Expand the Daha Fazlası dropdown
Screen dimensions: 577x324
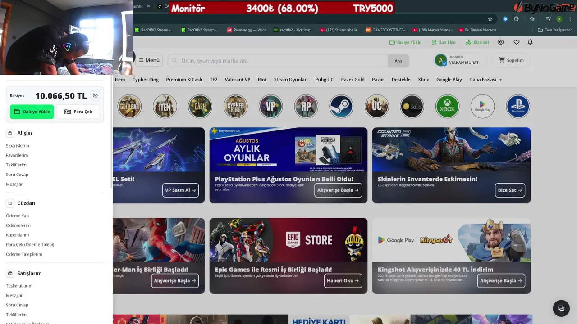(x=485, y=80)
